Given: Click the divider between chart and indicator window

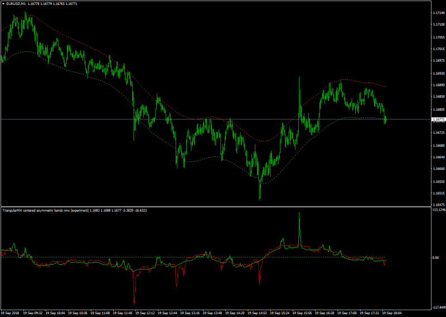Looking at the screenshot, I should [216, 207].
